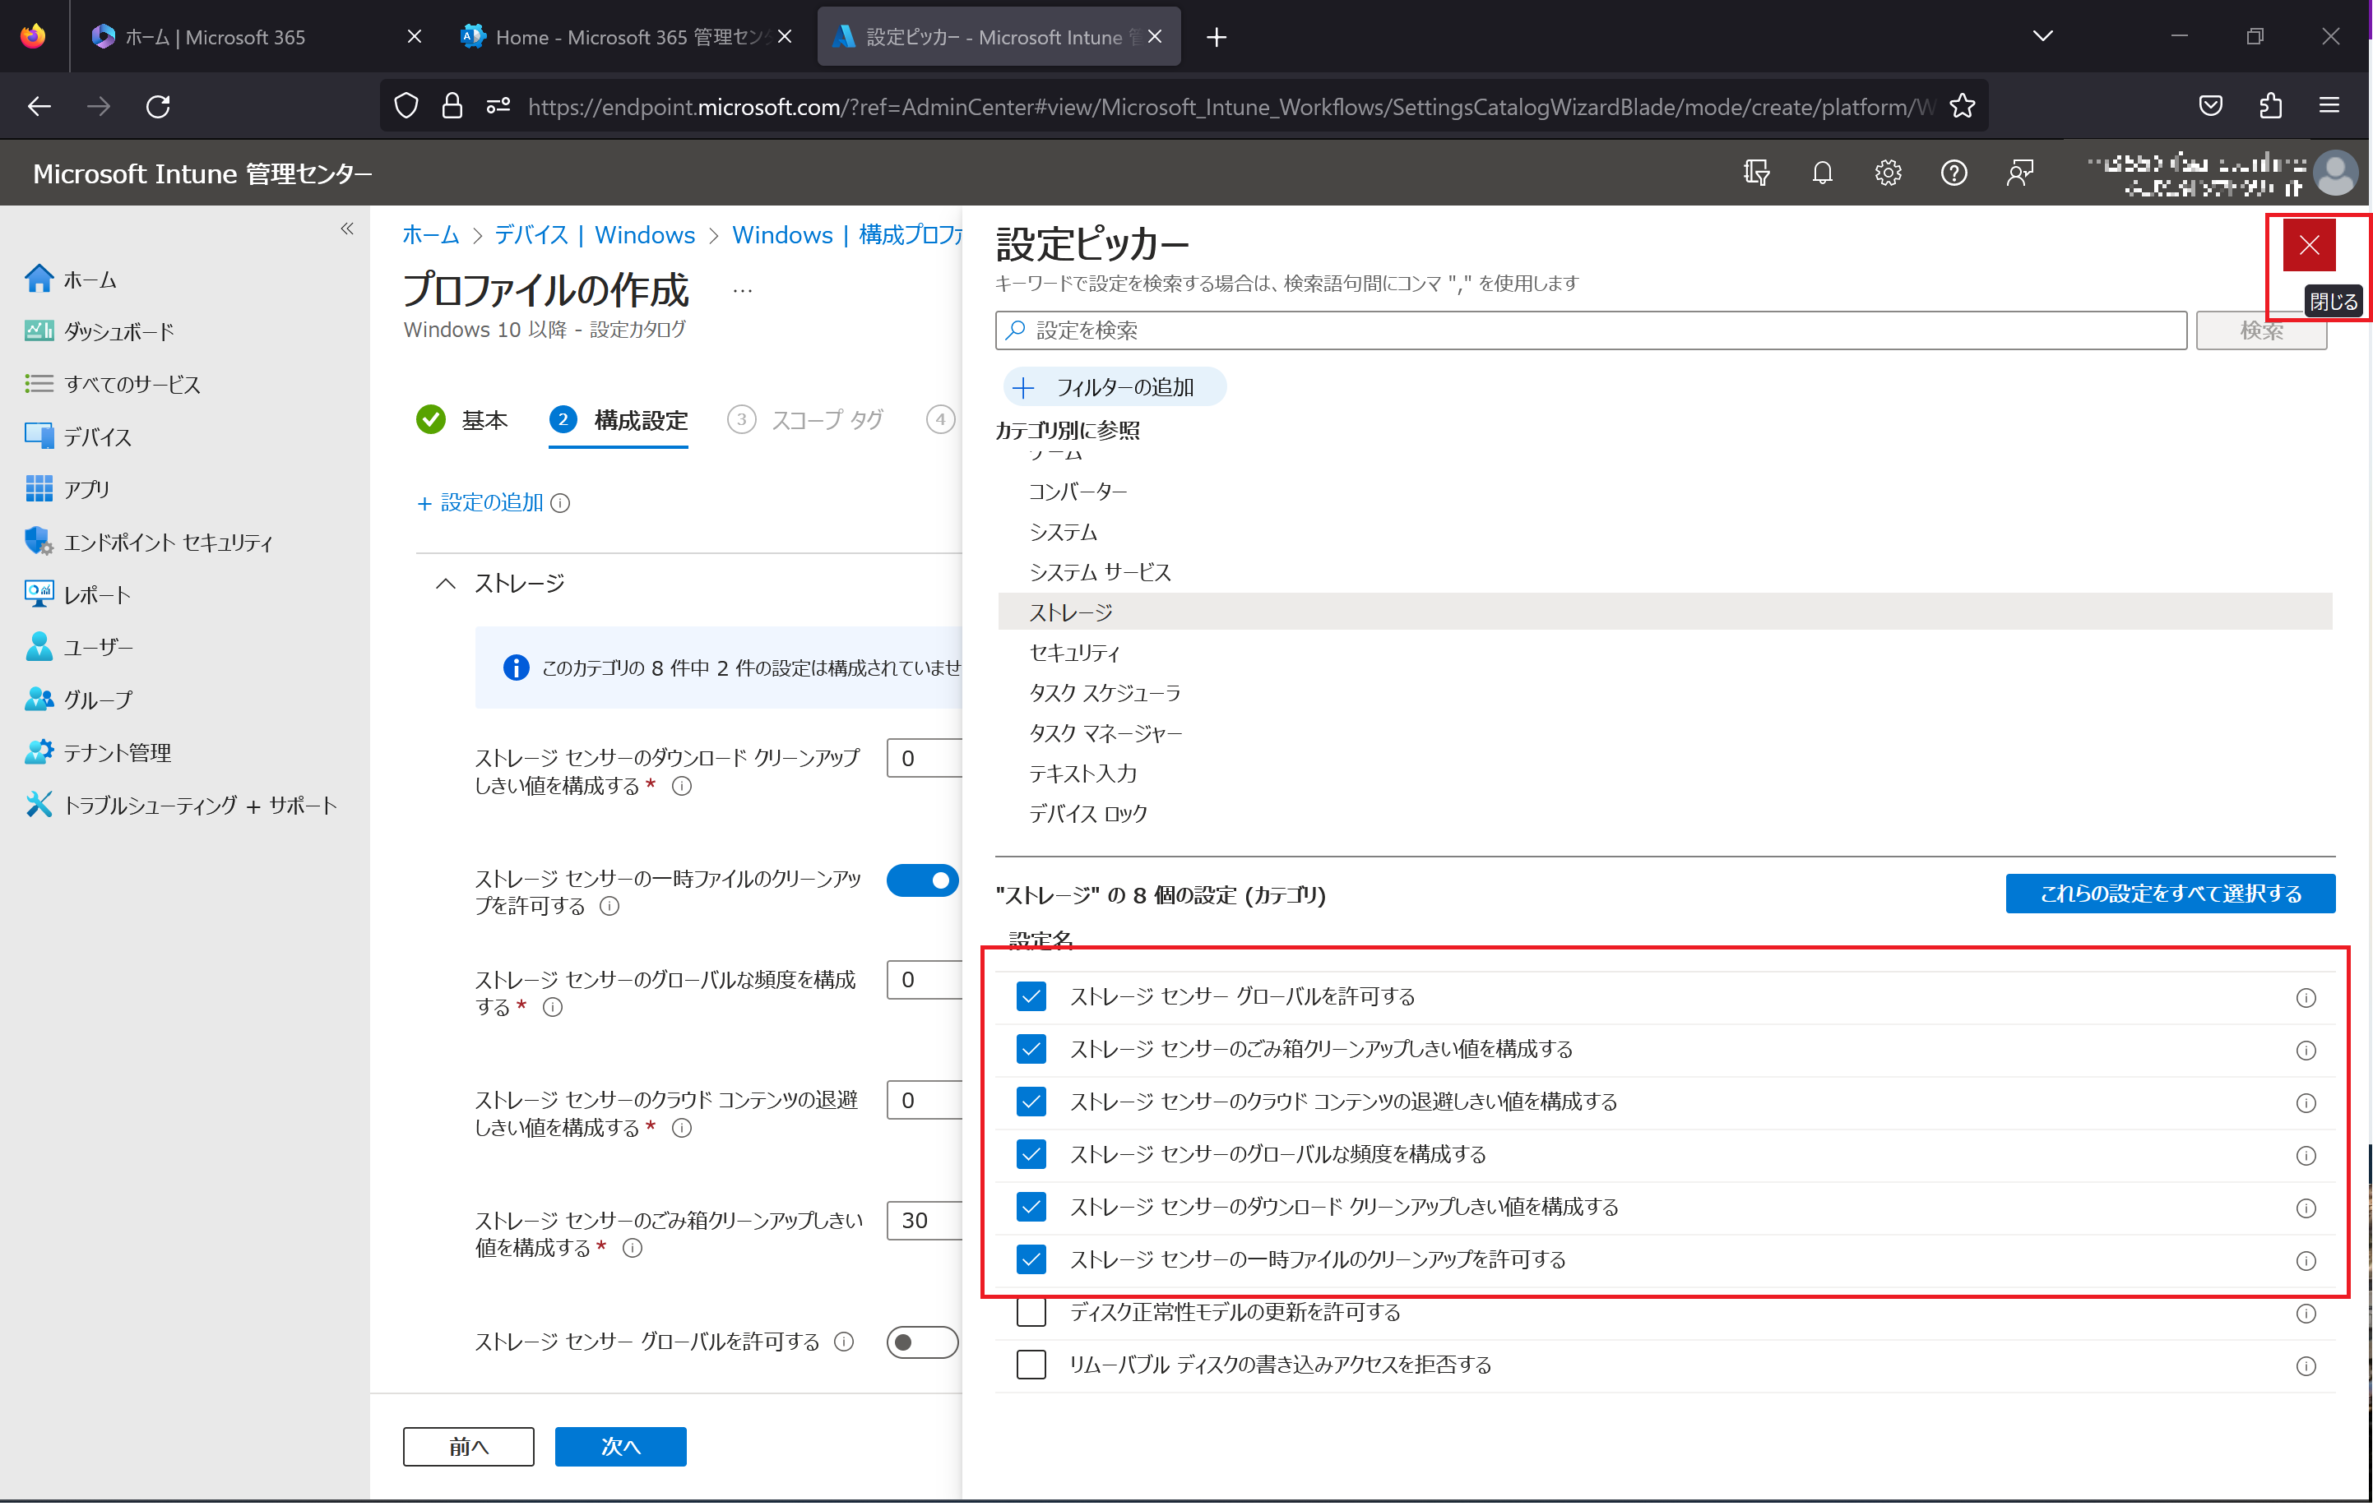This screenshot has width=2373, height=1506.
Task: Open the settings gear in the Intune header
Action: (1887, 173)
